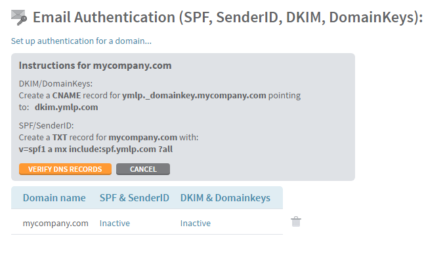Click the Verify DNS Records button
Screen dimensions: 445x276
click(x=65, y=169)
